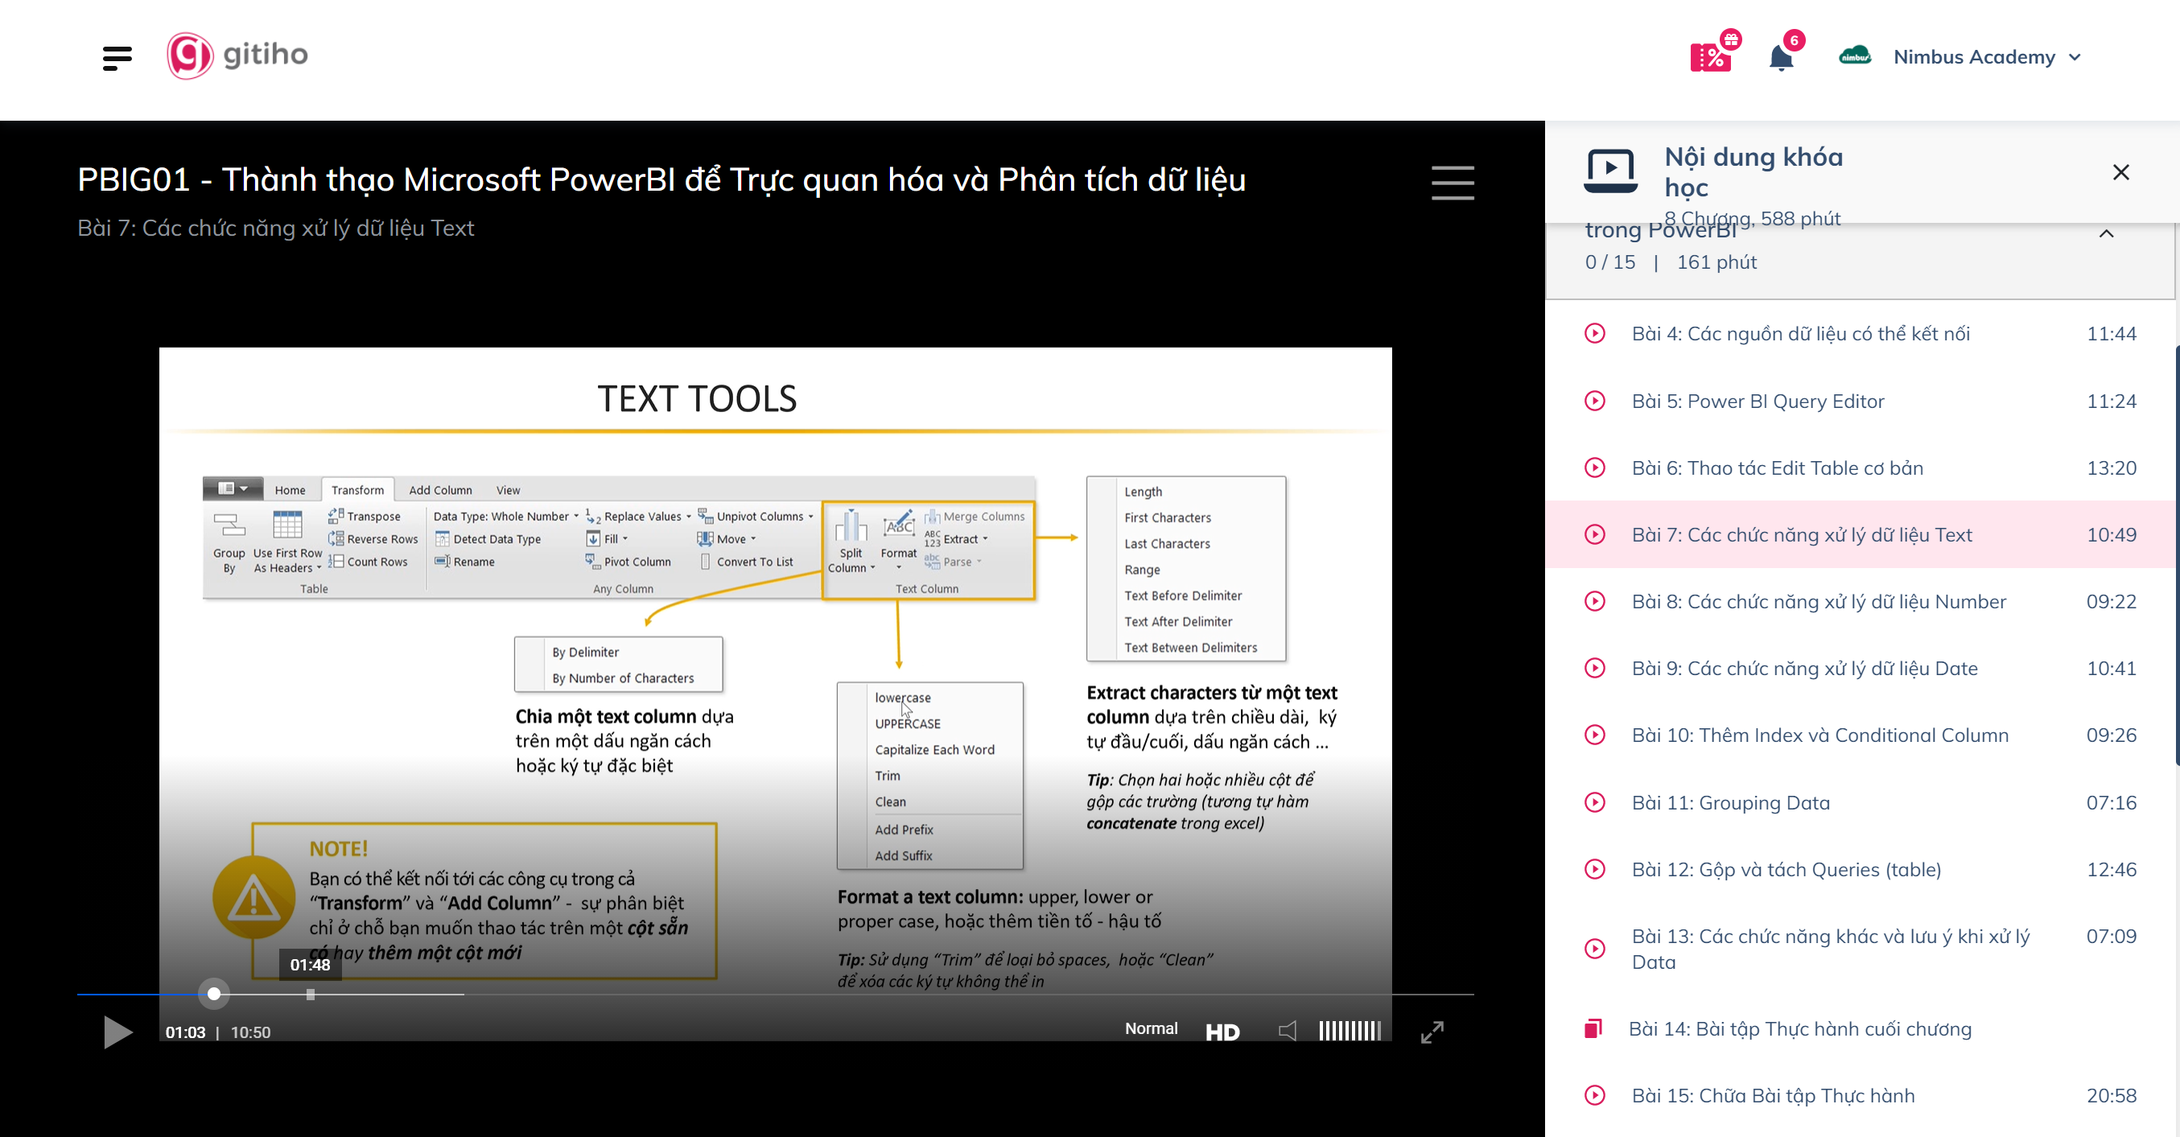Click play icon beside Bài 5
This screenshot has height=1137, width=2180.
click(x=1594, y=401)
